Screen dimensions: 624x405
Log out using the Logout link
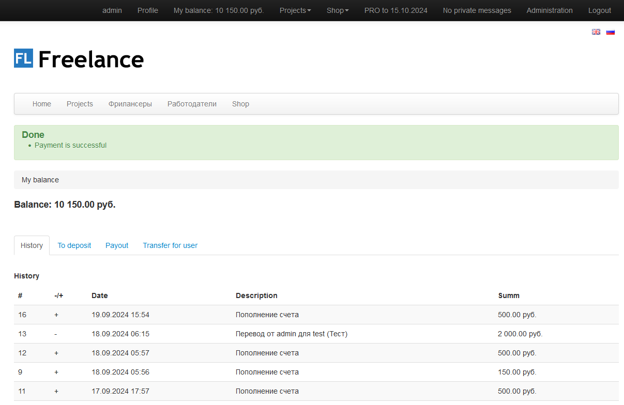tap(600, 10)
